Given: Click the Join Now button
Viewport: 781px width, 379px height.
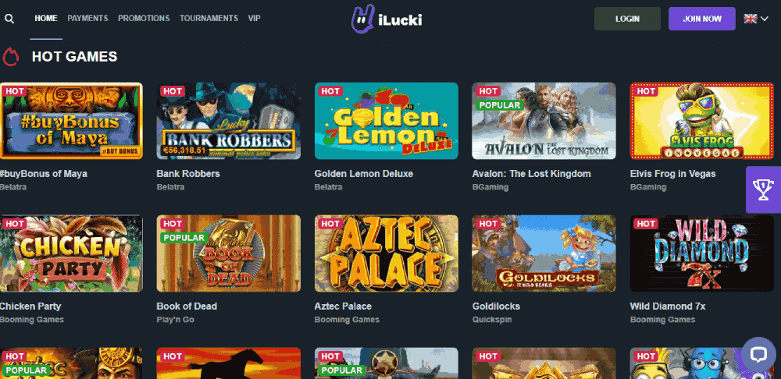Looking at the screenshot, I should [x=702, y=19].
